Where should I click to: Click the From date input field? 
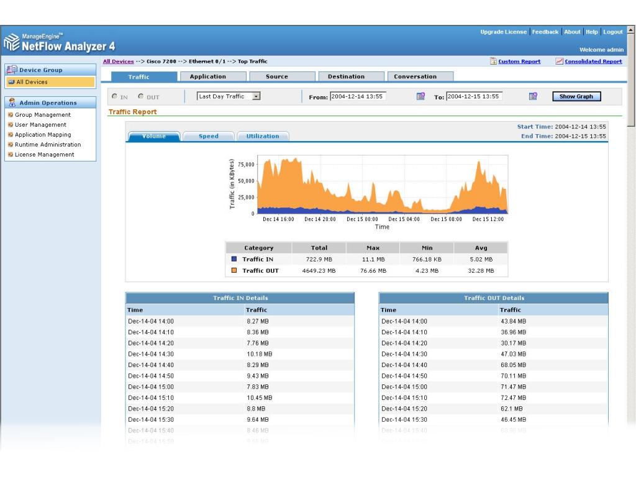358,96
